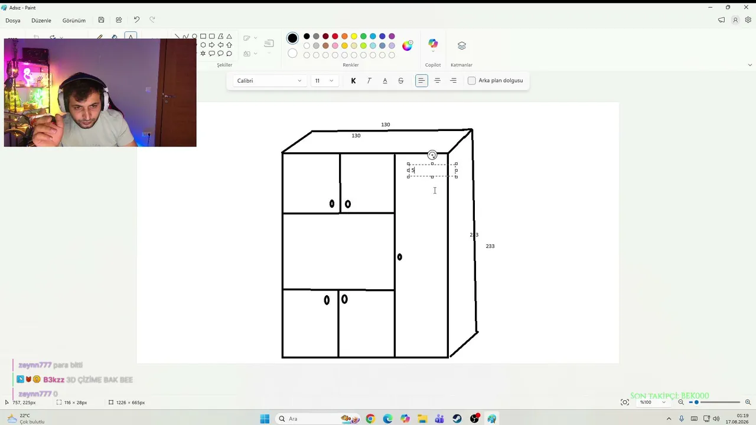Select the Polygon shape
The height and width of the screenshot is (425, 756).
click(x=220, y=37)
